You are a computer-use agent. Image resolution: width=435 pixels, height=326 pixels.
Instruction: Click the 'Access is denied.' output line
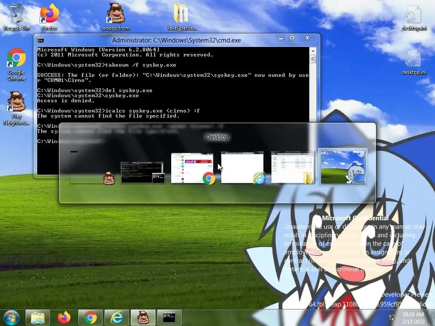click(66, 101)
